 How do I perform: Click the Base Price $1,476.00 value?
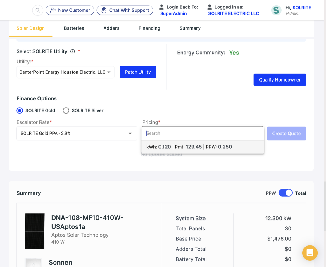pos(279,239)
